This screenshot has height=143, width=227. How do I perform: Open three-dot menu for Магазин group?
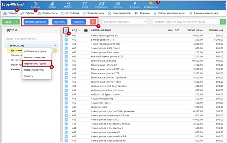click(55, 60)
